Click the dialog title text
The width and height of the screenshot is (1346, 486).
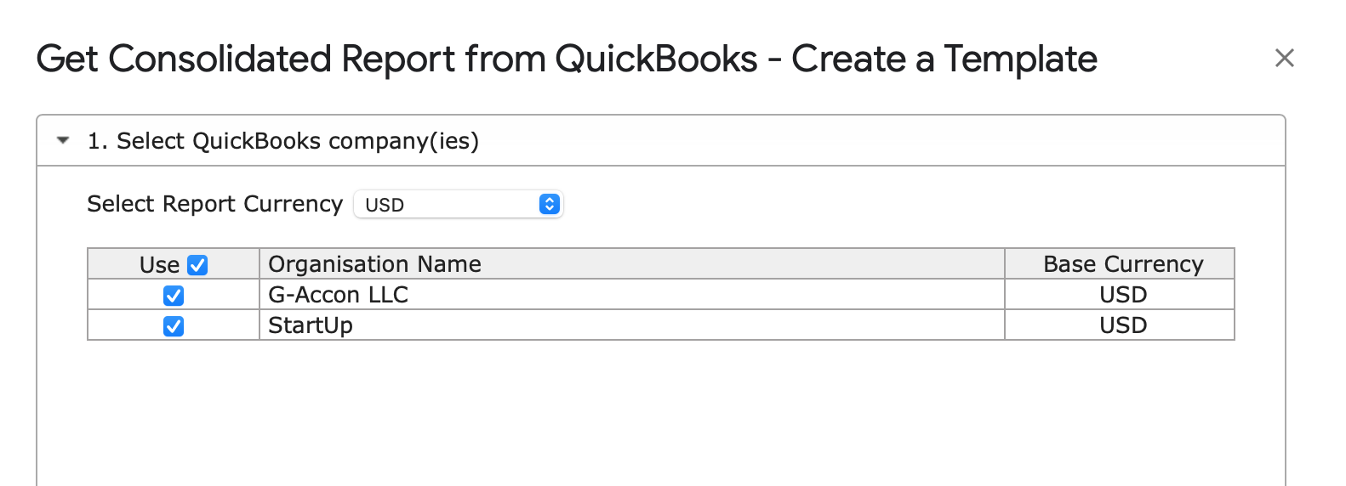click(567, 59)
